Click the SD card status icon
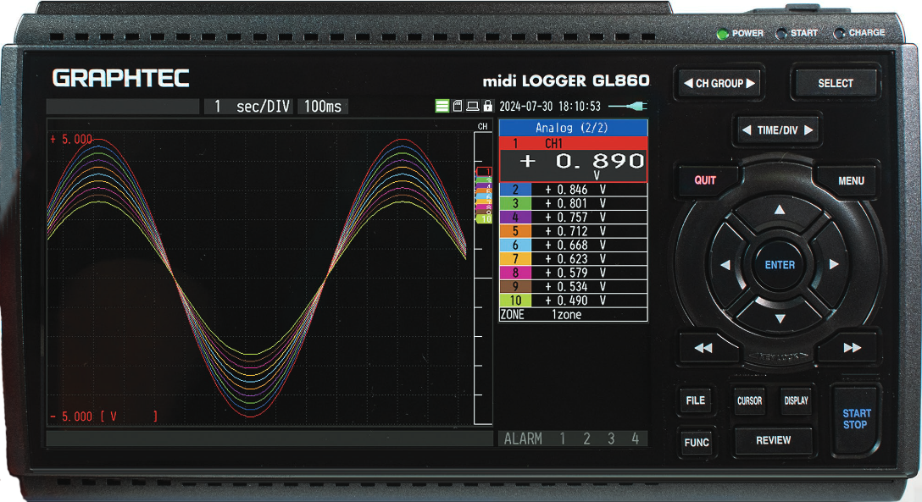Screen dimensions: 922x502 [458, 106]
